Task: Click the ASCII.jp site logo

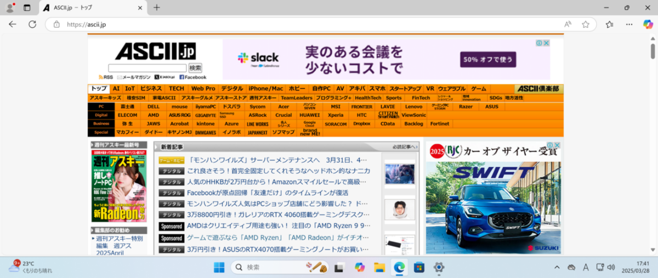Action: tap(155, 51)
